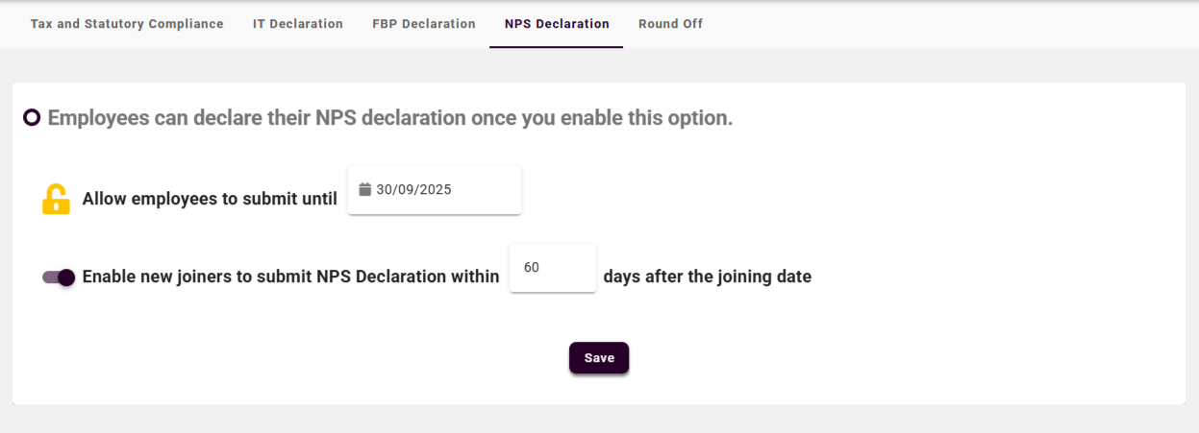Select the NPS Declaration tab
This screenshot has height=433, width=1199.
click(x=557, y=24)
